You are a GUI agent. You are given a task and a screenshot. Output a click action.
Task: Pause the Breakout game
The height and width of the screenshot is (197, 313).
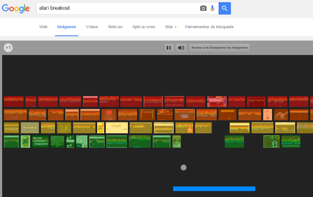point(169,47)
